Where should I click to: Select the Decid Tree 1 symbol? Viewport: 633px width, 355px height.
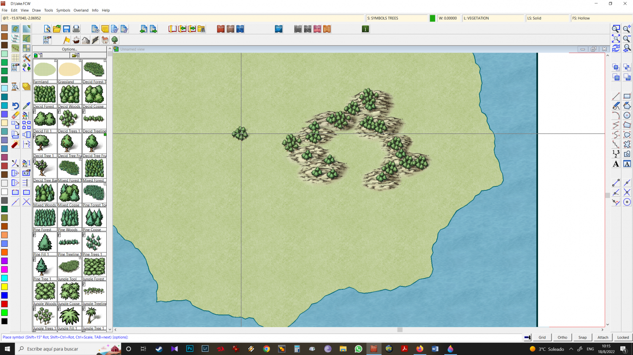click(x=45, y=145)
